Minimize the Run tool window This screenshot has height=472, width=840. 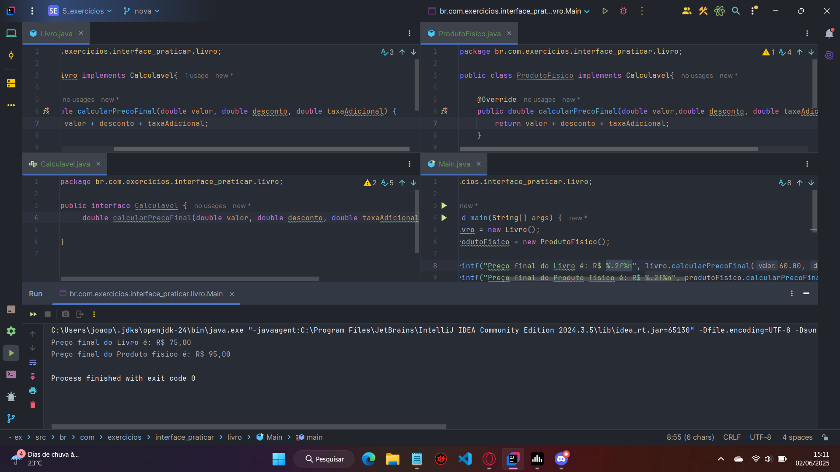(x=806, y=293)
